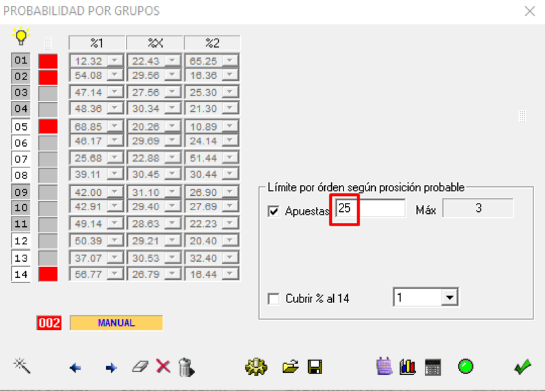The image size is (545, 391).
Task: Open dropdown of value 12.32
Action: point(114,61)
